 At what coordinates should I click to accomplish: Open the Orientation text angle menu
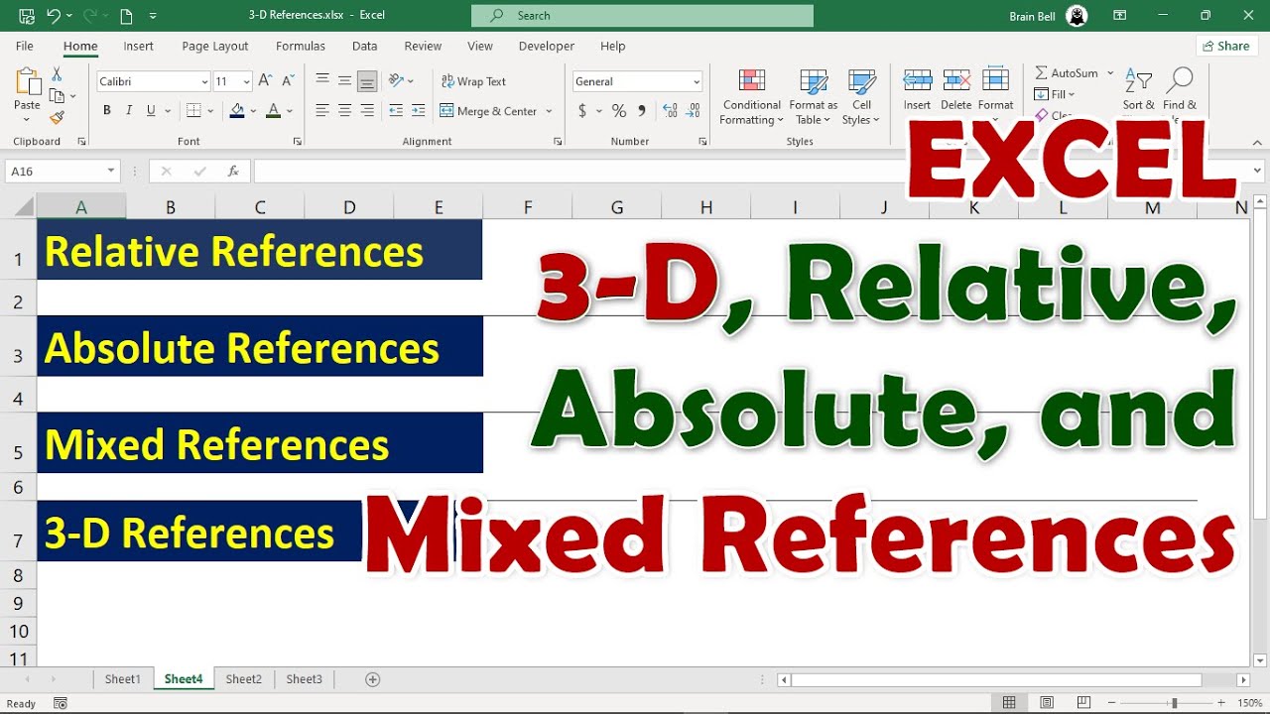point(401,81)
